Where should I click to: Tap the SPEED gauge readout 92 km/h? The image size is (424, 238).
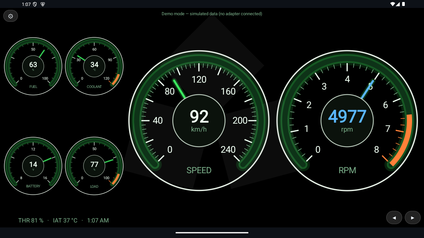(x=199, y=121)
